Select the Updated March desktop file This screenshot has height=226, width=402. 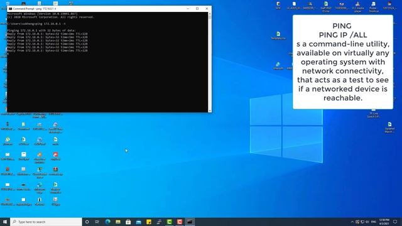pos(389,127)
